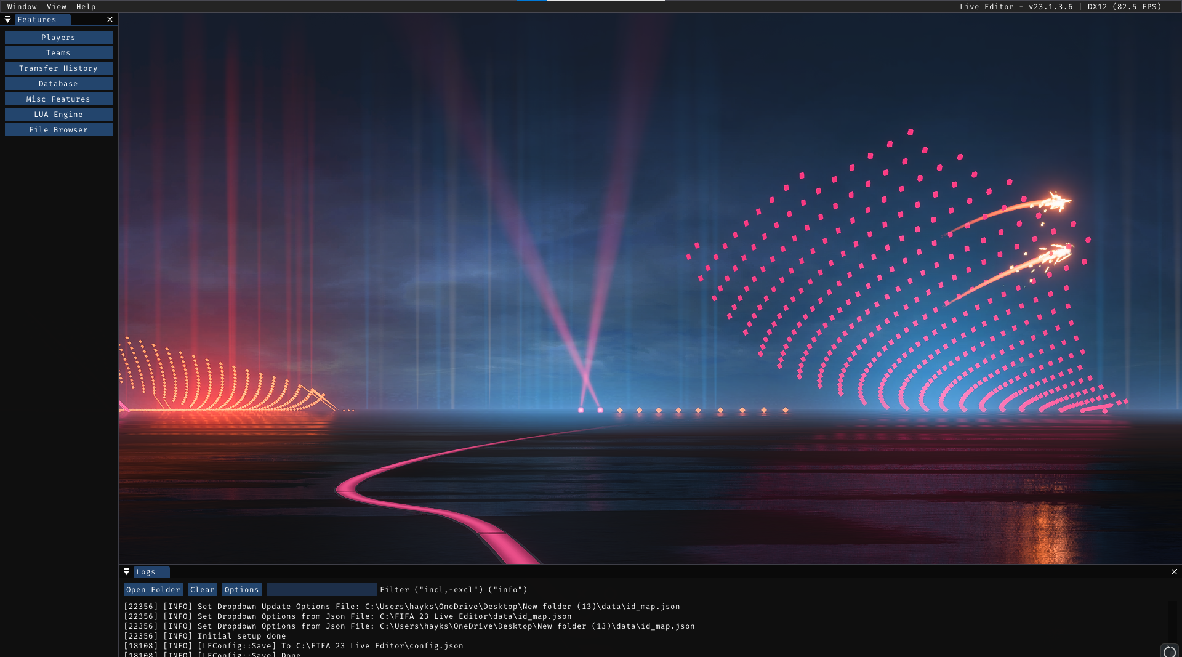Click the log Filter input field

[321, 590]
